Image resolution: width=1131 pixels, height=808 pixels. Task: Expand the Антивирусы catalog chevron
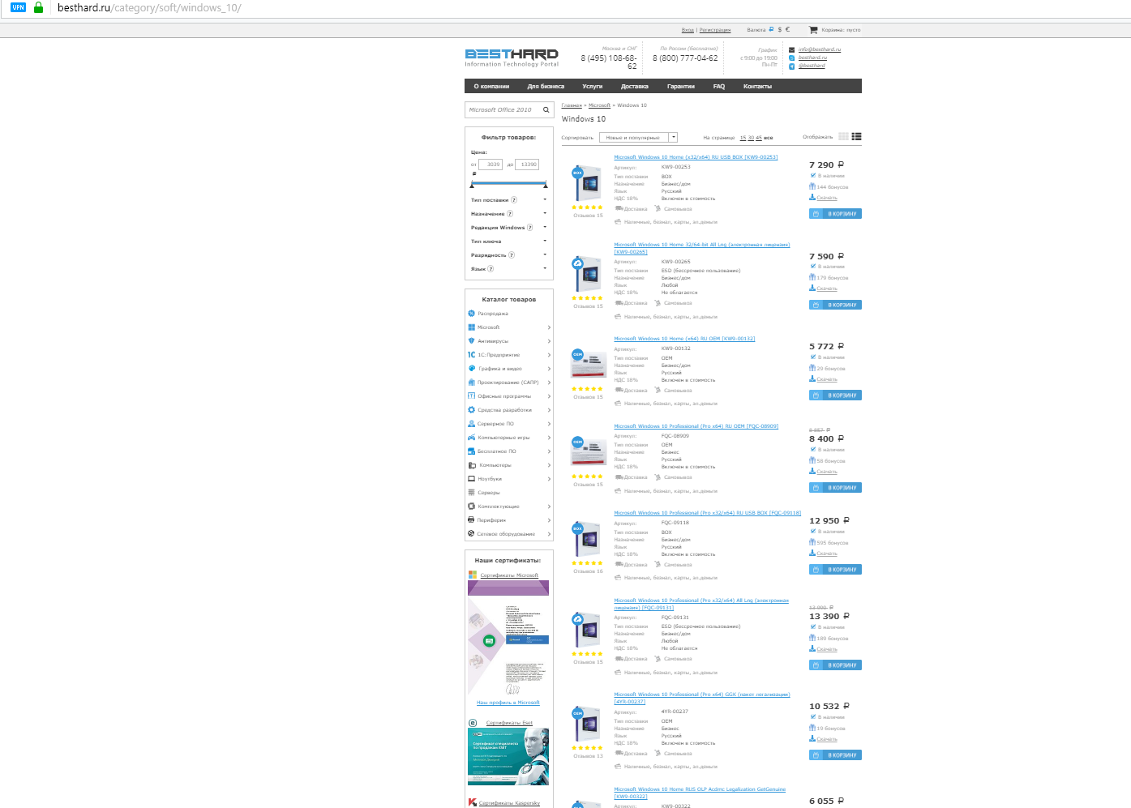pos(549,341)
